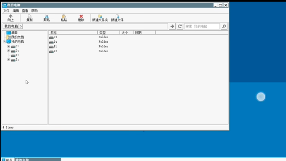Select the desktop (桌面) icon in tree
Image resolution: width=286 pixels, height=161 pixels.
click(9, 33)
